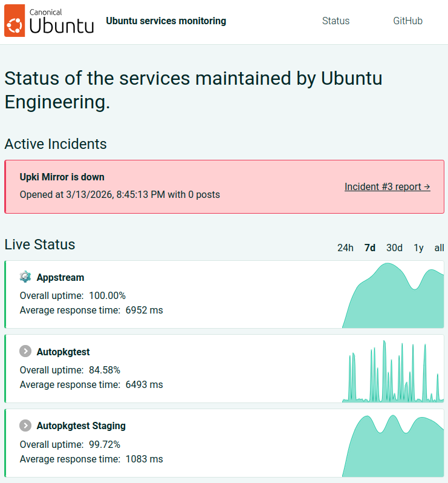Viewport: 448px width, 483px height.
Task: Switch to the 1y time range
Action: pos(418,248)
